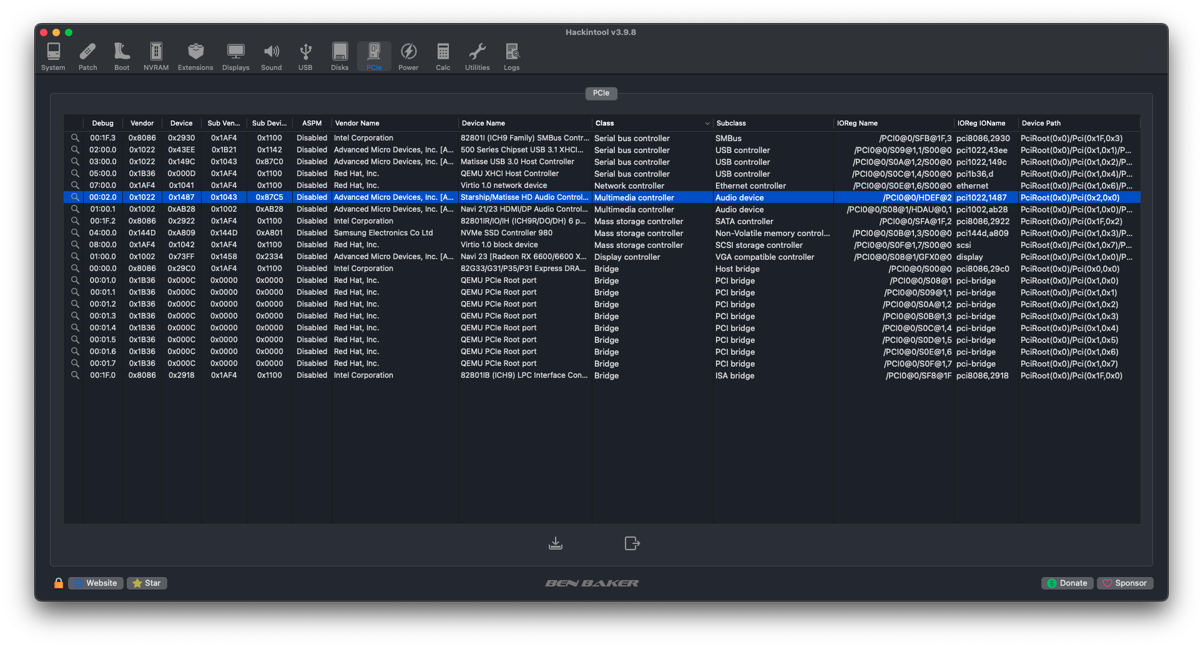Screen dimensions: 1203x647
Task: Open the Logs section
Action: point(511,56)
